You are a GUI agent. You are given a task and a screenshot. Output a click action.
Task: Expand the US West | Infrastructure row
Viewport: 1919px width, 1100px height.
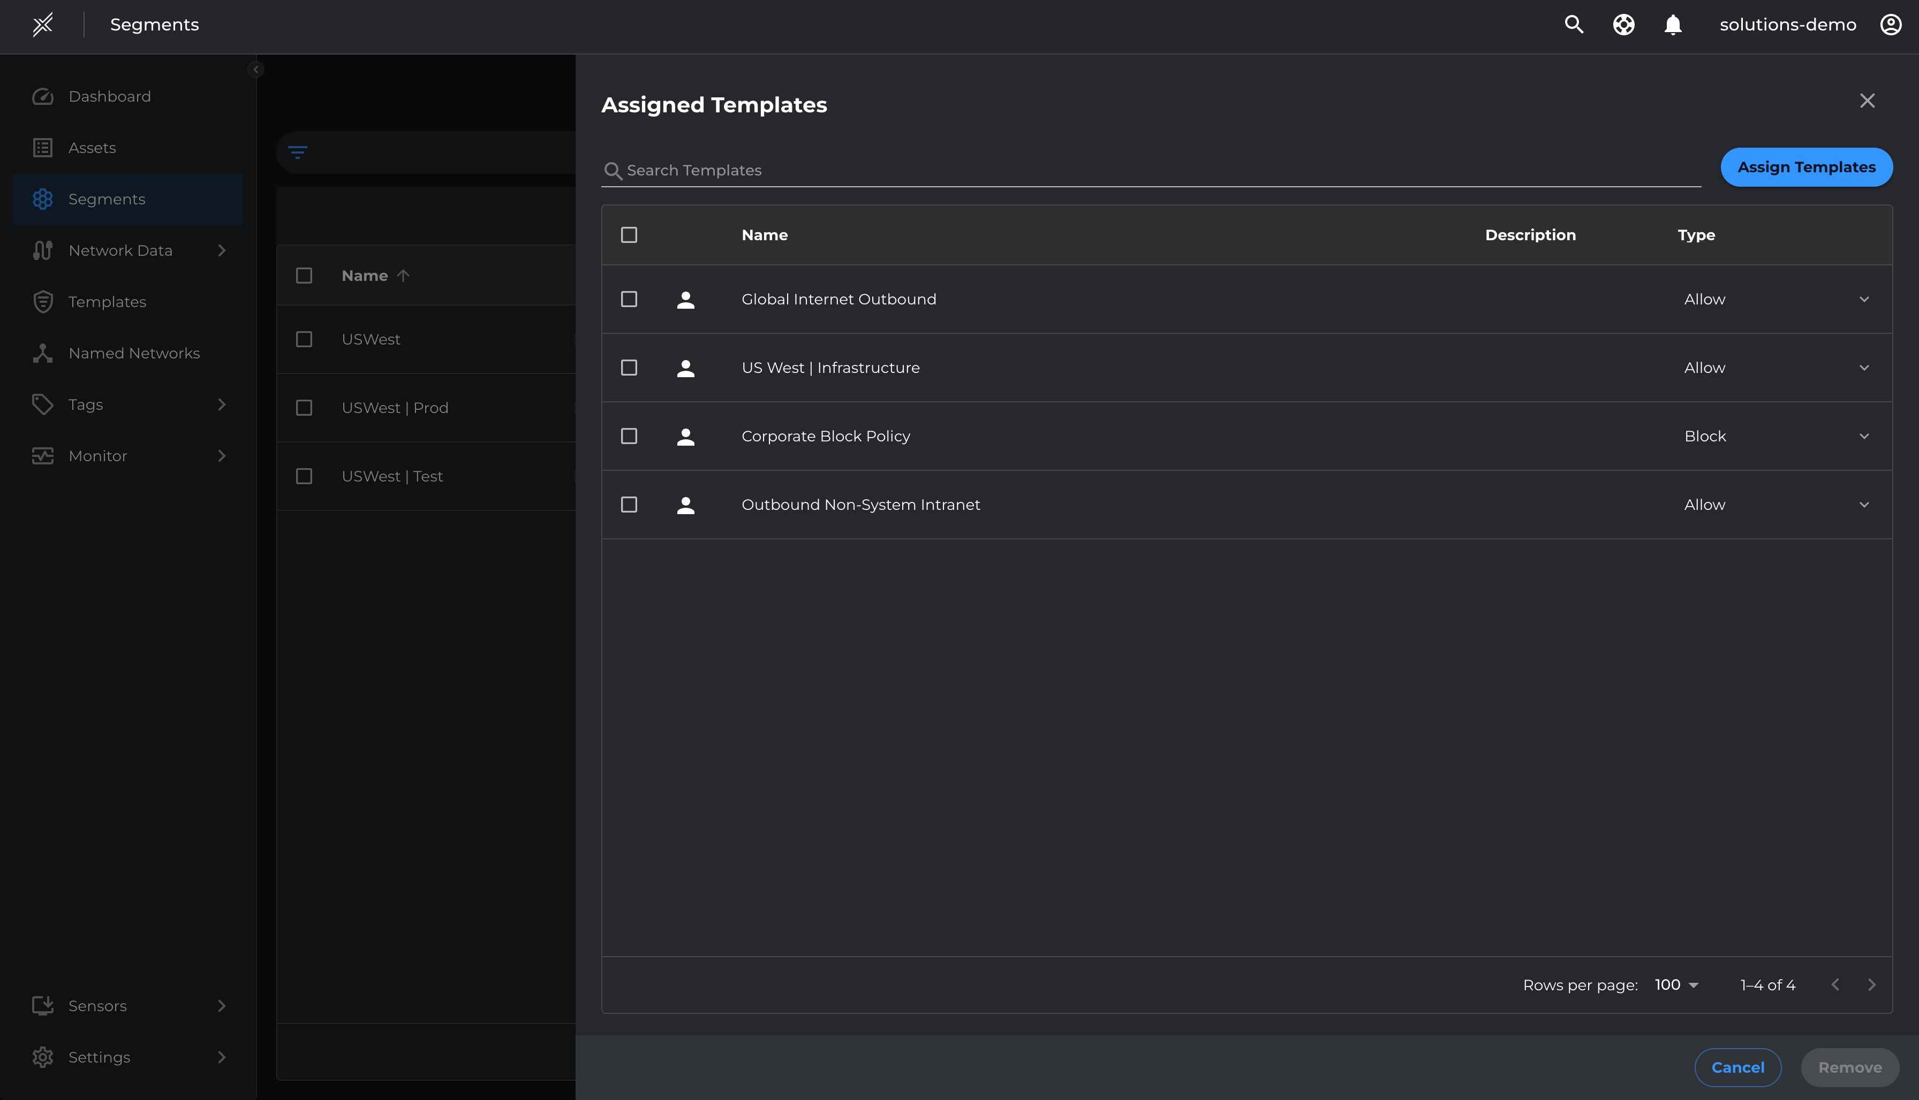tap(1864, 368)
